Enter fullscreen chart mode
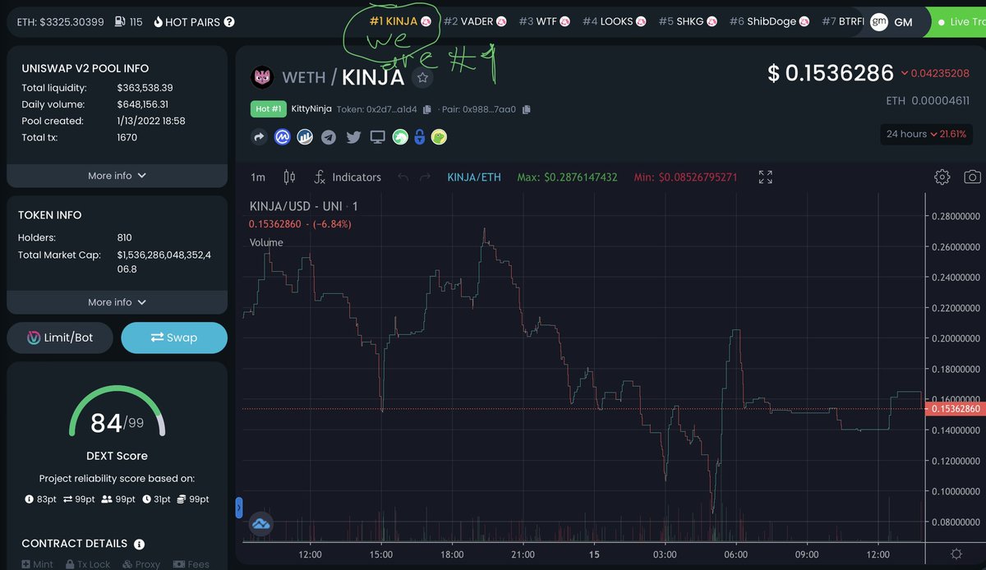This screenshot has width=986, height=570. tap(765, 177)
